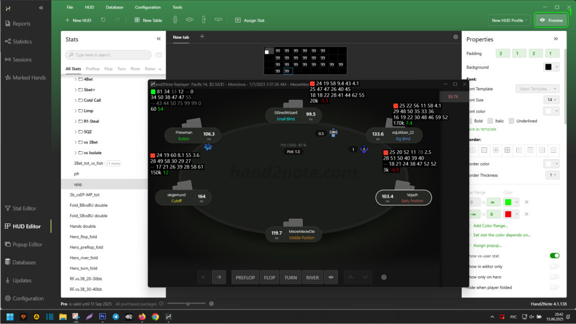576x324 pixels.
Task: Switch to the Preflop stats tab
Action: tap(93, 69)
